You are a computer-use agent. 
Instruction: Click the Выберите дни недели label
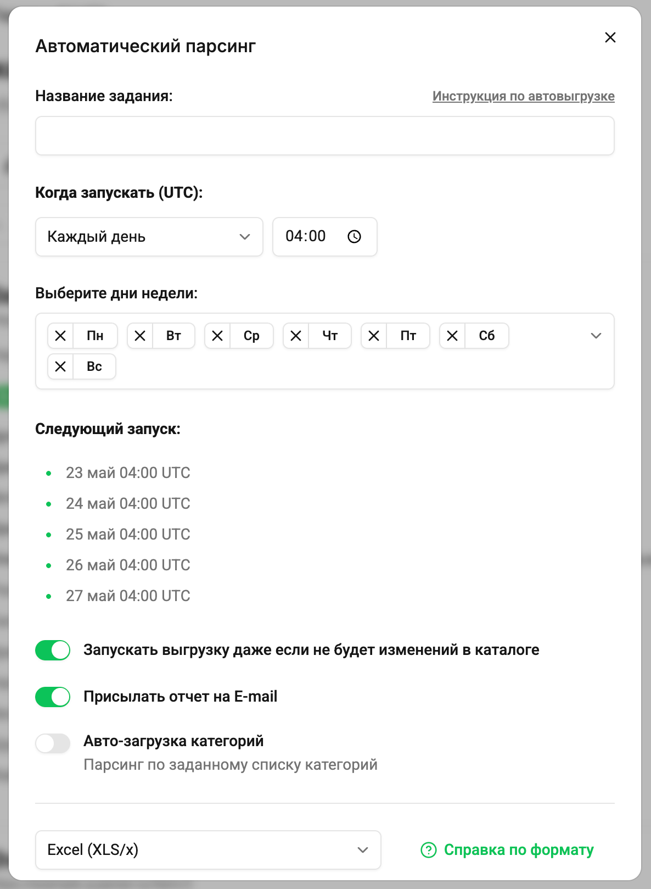[116, 293]
